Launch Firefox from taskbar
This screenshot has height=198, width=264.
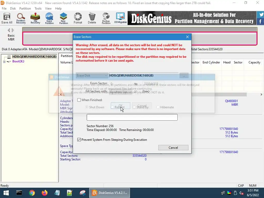44,193
